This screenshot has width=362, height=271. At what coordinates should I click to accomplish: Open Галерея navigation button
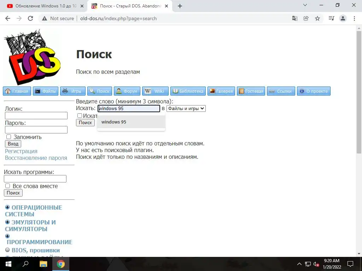coord(221,91)
